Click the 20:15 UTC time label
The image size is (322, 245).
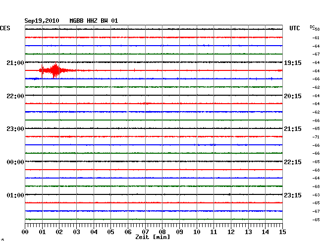tap(293, 96)
